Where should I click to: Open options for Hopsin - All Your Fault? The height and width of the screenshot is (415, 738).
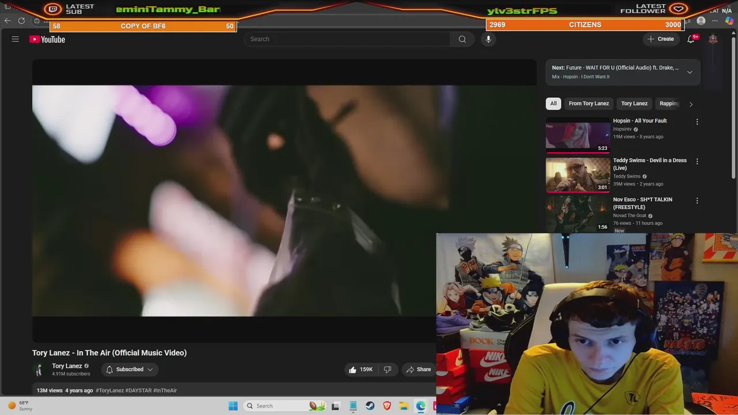[697, 122]
